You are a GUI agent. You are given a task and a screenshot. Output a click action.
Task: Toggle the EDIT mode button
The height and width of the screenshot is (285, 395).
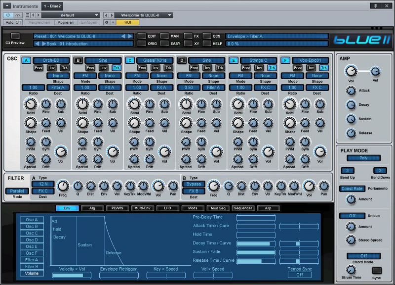click(142, 36)
